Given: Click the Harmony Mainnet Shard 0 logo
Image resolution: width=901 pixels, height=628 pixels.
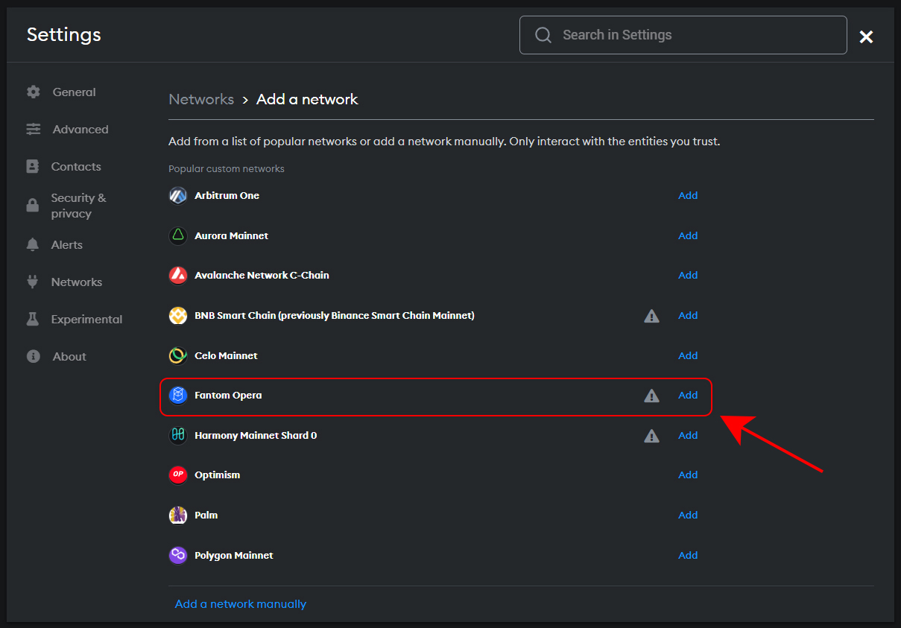Looking at the screenshot, I should (x=177, y=436).
